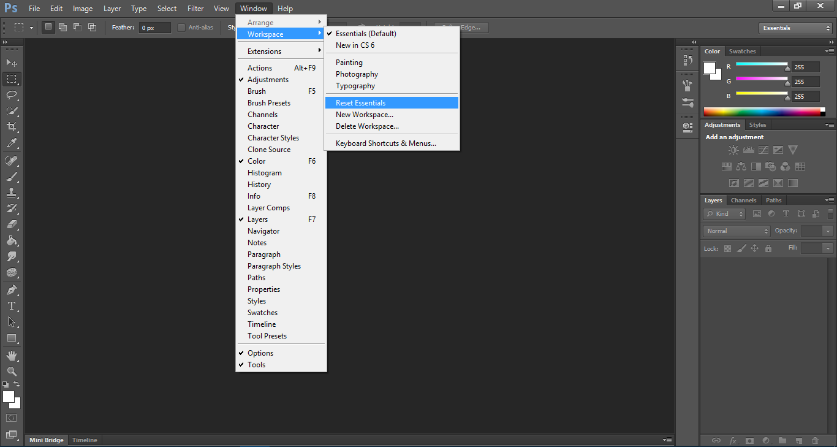Image resolution: width=837 pixels, height=447 pixels.
Task: Select the Rectangle shape tool
Action: 12,338
